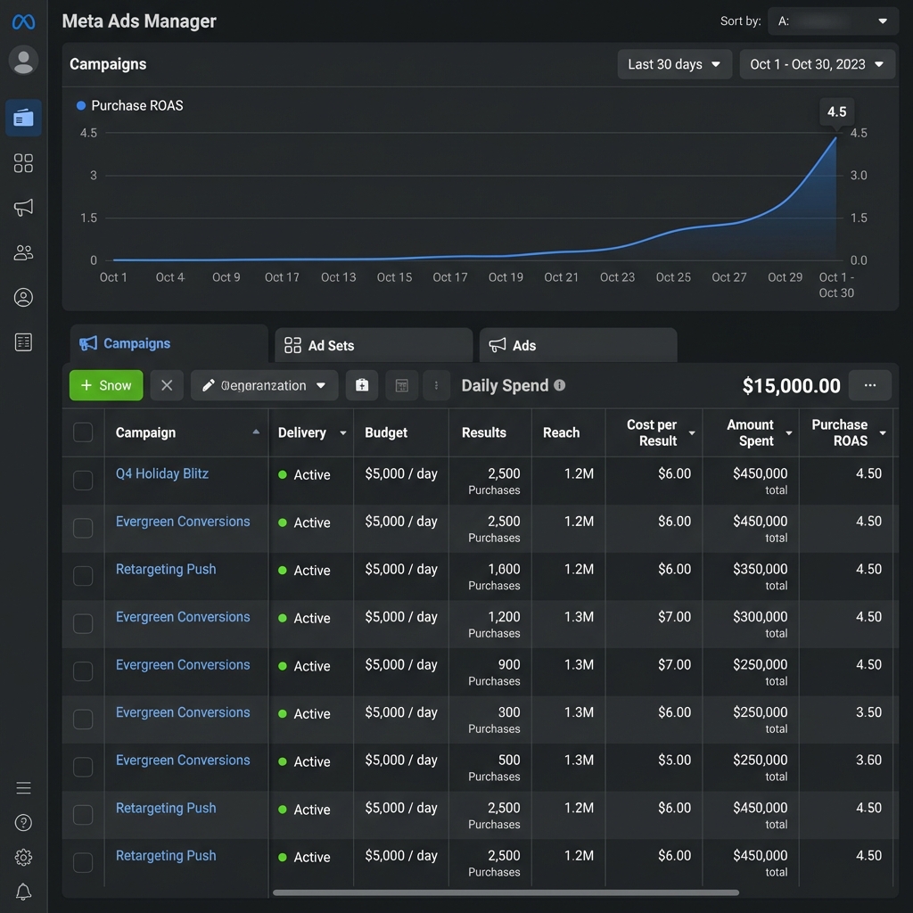Toggle the select-all checkbox in table header
This screenshot has width=913, height=913.
[83, 432]
